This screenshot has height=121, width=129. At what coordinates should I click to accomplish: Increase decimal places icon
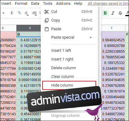(34, 13)
